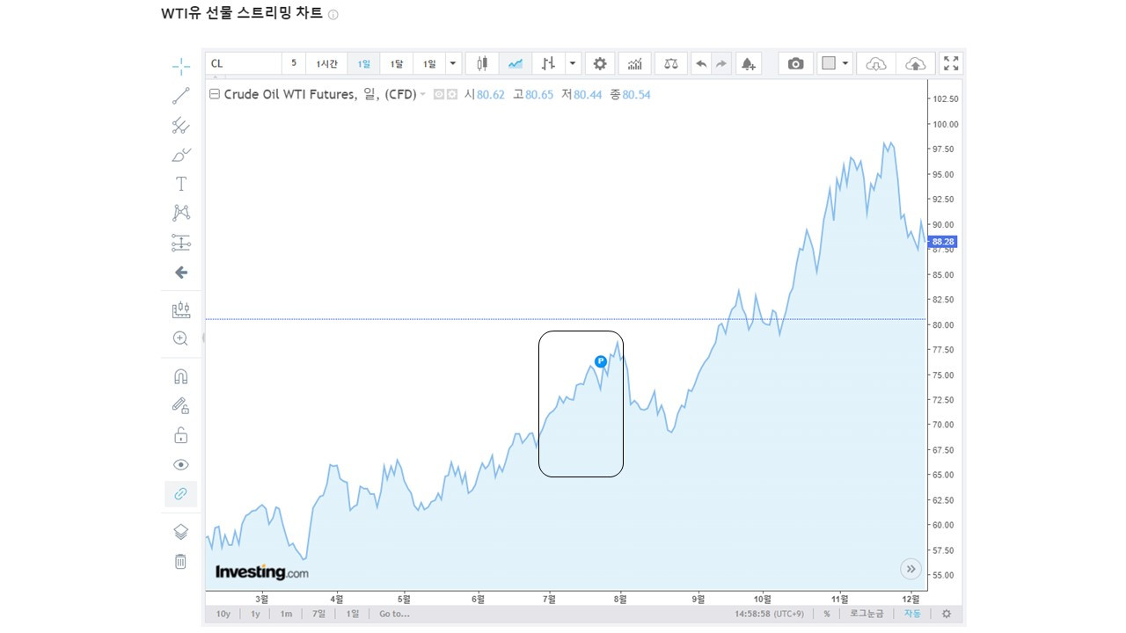Toggle magnet mode
Viewport: 1126px width, 633px height.
180,376
